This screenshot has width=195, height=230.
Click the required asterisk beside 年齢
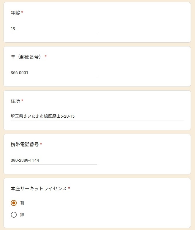[x=22, y=13]
